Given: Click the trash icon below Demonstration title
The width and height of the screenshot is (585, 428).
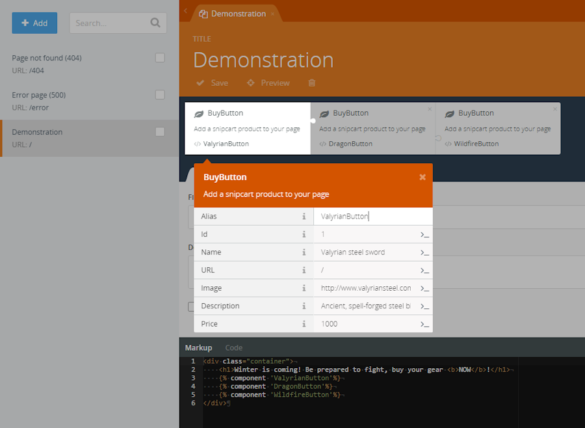Looking at the screenshot, I should [311, 83].
